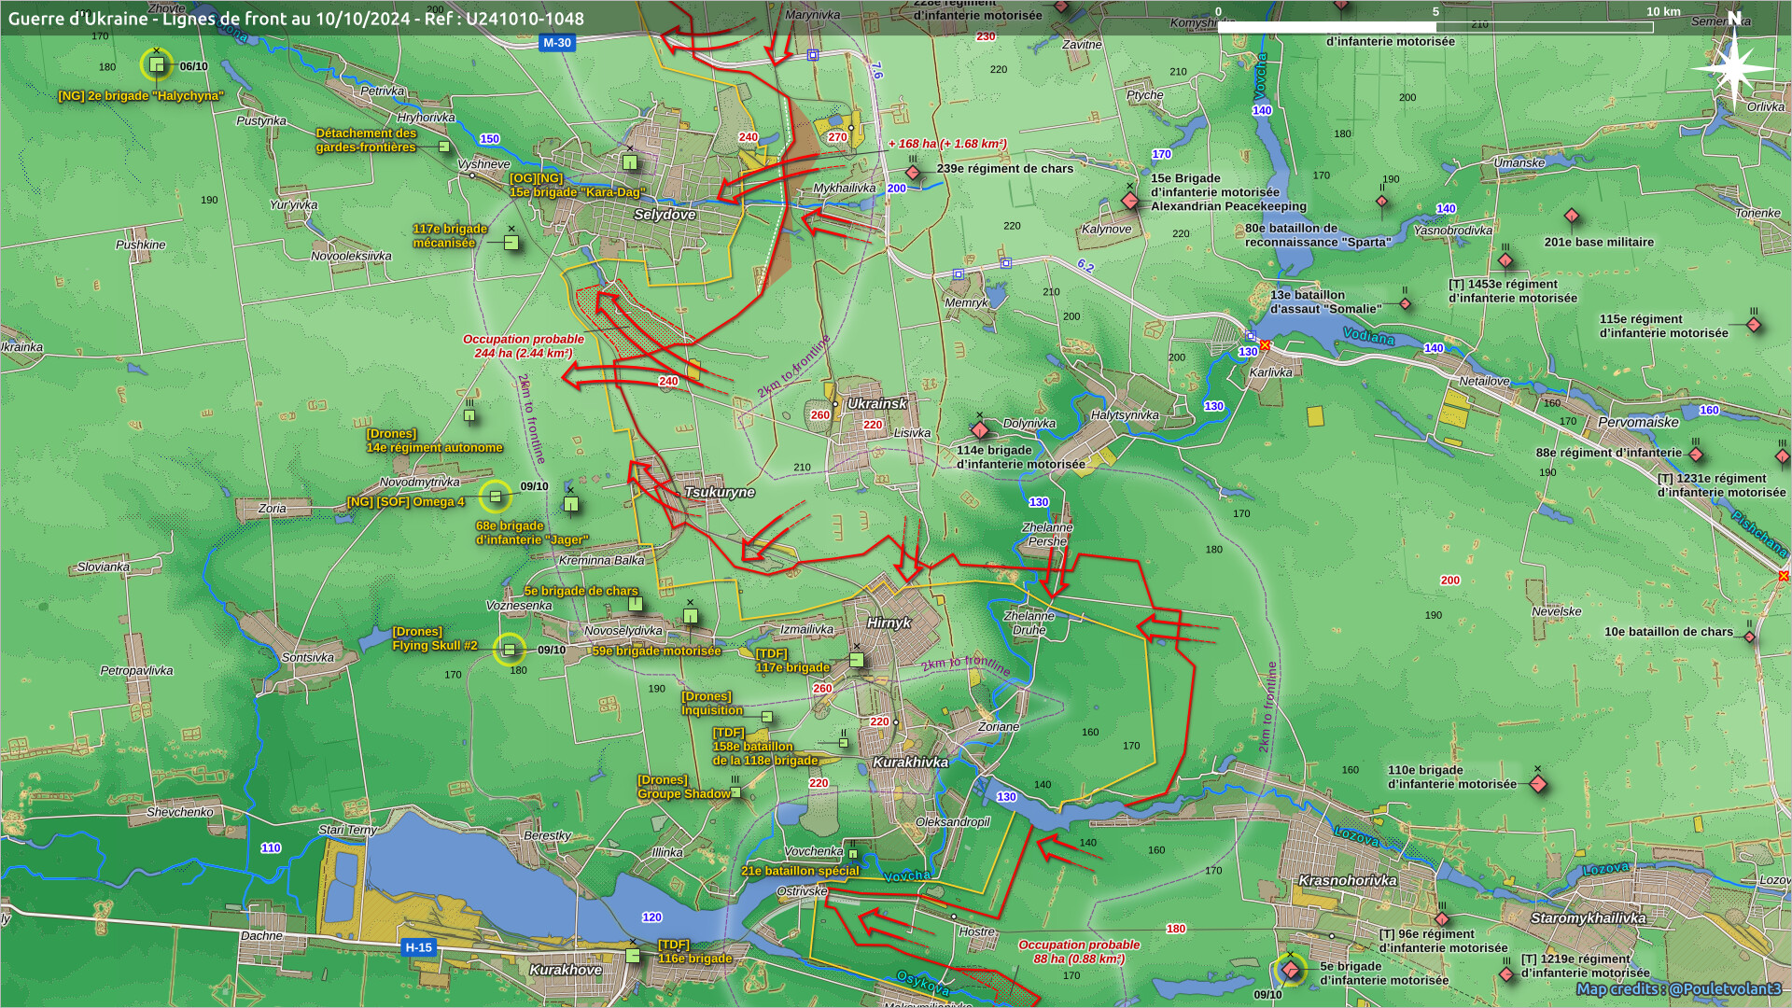Click the 117e brigade mécanisée unit symbol
Screen dimensions: 1792x1008
[x=511, y=243]
